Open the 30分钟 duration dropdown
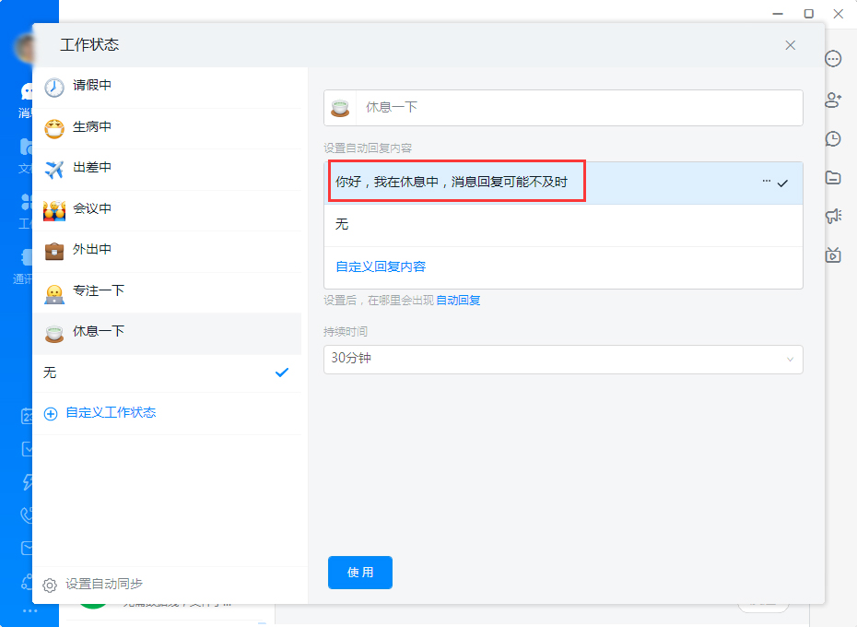The image size is (857, 627). [564, 360]
